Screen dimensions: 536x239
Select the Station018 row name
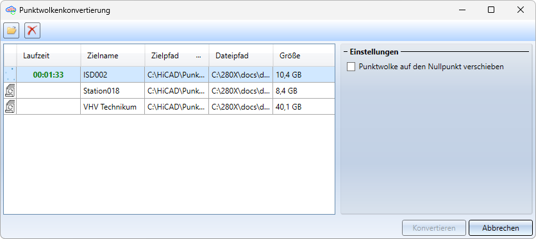point(101,91)
